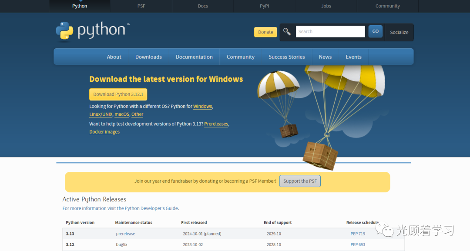Open the Docker images link

104,132
